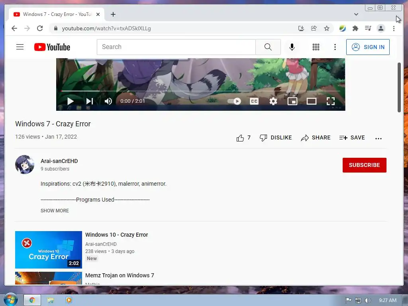The height and width of the screenshot is (306, 408).
Task: View site information lock icon
Action: tap(55, 28)
